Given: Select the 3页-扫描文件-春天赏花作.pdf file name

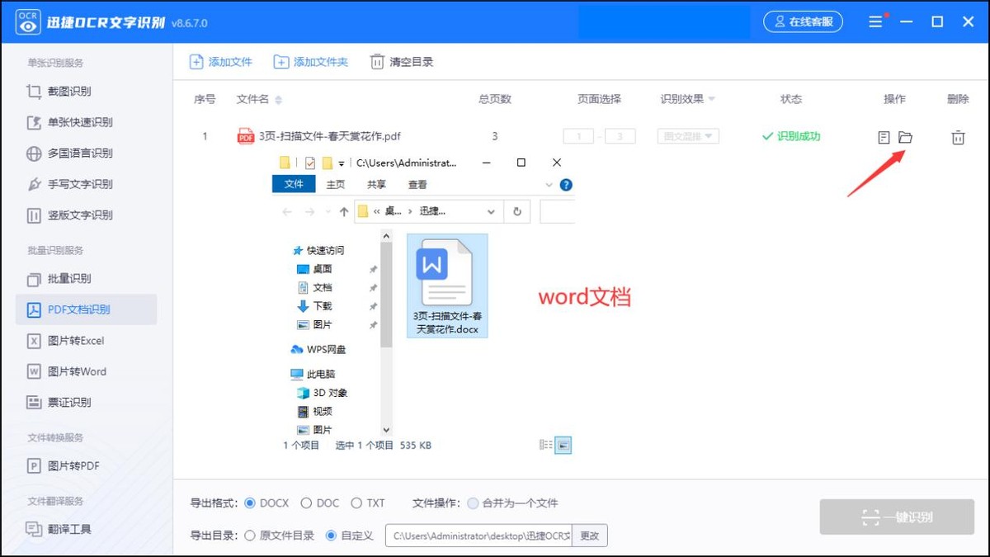Looking at the screenshot, I should 330,136.
